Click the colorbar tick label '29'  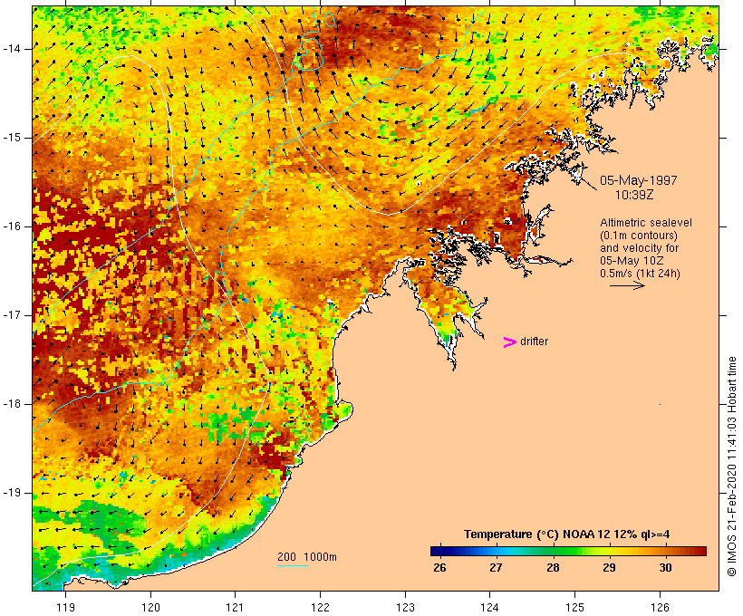pos(610,568)
